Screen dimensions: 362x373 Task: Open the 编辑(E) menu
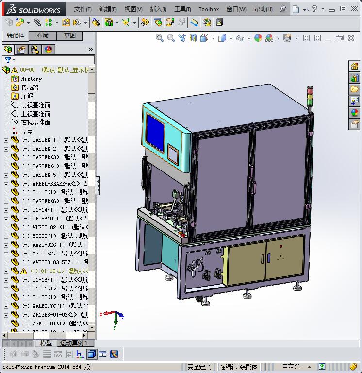pyautogui.click(x=108, y=9)
